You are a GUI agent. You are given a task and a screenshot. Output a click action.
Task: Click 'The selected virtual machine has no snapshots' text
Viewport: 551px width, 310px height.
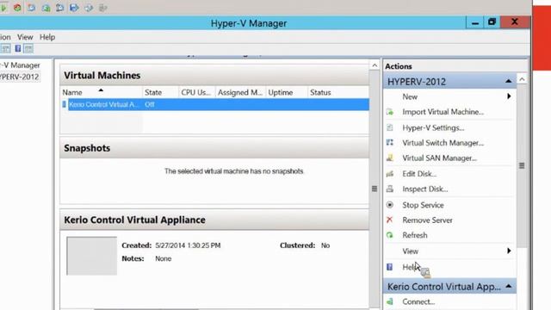[234, 171]
